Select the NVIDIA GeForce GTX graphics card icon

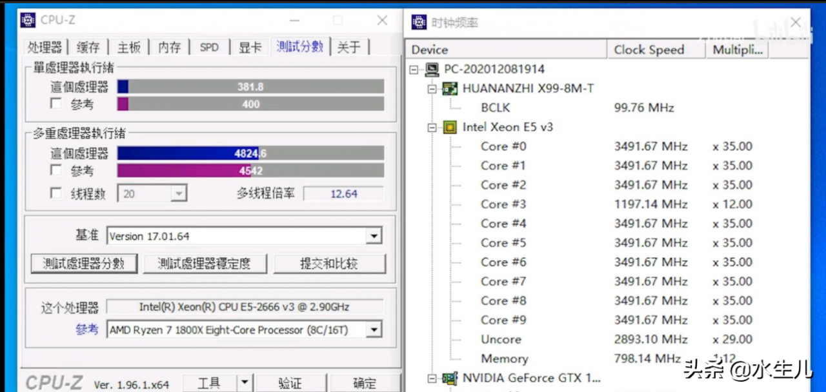[450, 378]
